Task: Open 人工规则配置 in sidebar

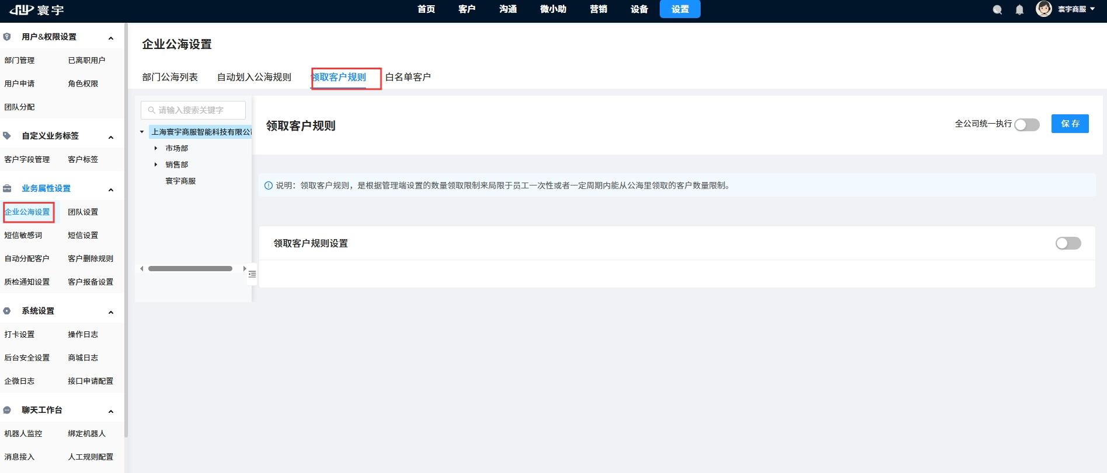Action: tap(90, 457)
